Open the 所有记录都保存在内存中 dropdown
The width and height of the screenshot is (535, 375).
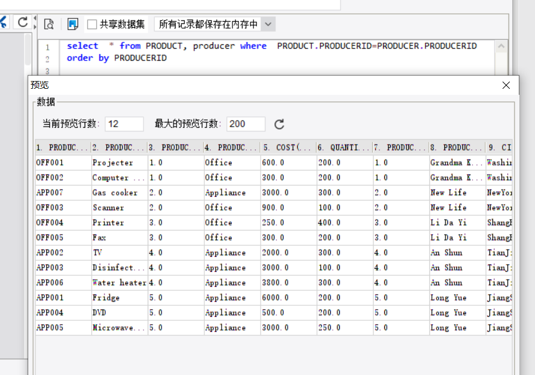click(268, 24)
